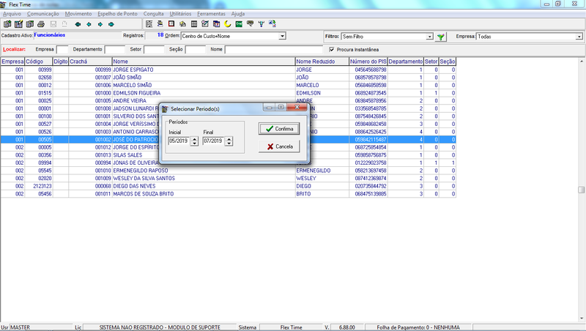586x331 pixels.
Task: Open the grid table toolbar icon
Action: click(x=194, y=24)
